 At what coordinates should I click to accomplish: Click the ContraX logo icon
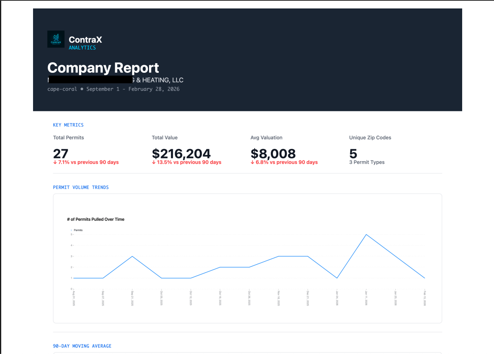[56, 39]
